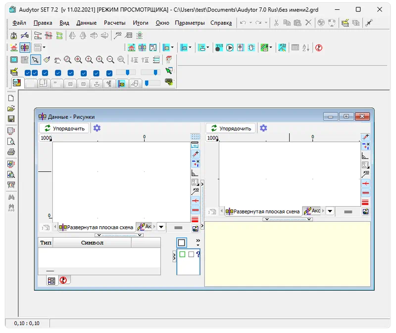Click the save picture icon in right drawing pane
Screen dimensions: 396x333
tap(365, 211)
